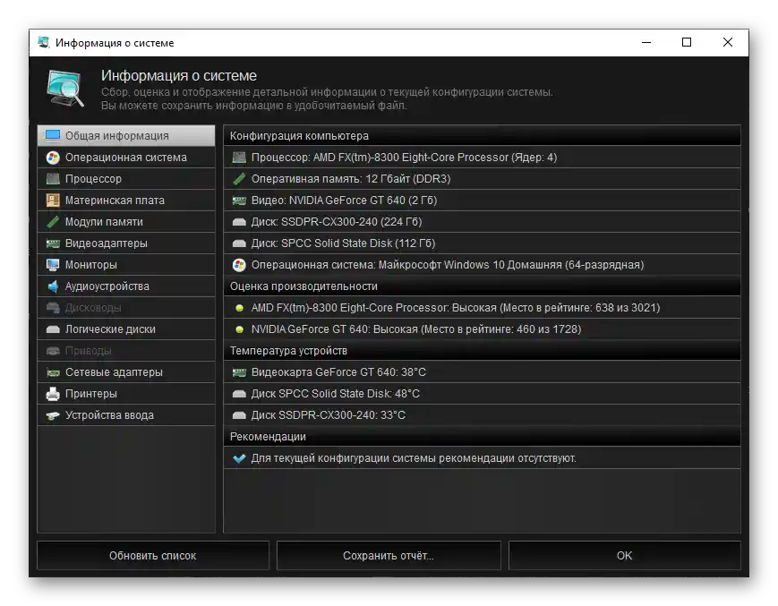
Task: Select Диск: SPCC Solid State Disk (112 Гб) text
Action: coord(343,243)
